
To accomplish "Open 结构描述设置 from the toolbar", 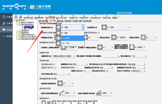I will coord(28,17).
